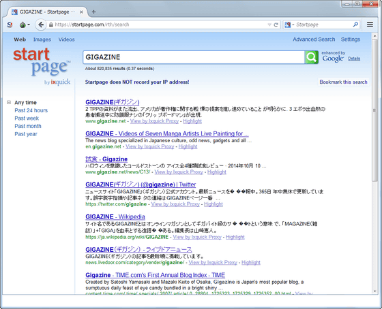Open the Firefox hamburger menu
Screen dimensions: 382x309
[370, 25]
